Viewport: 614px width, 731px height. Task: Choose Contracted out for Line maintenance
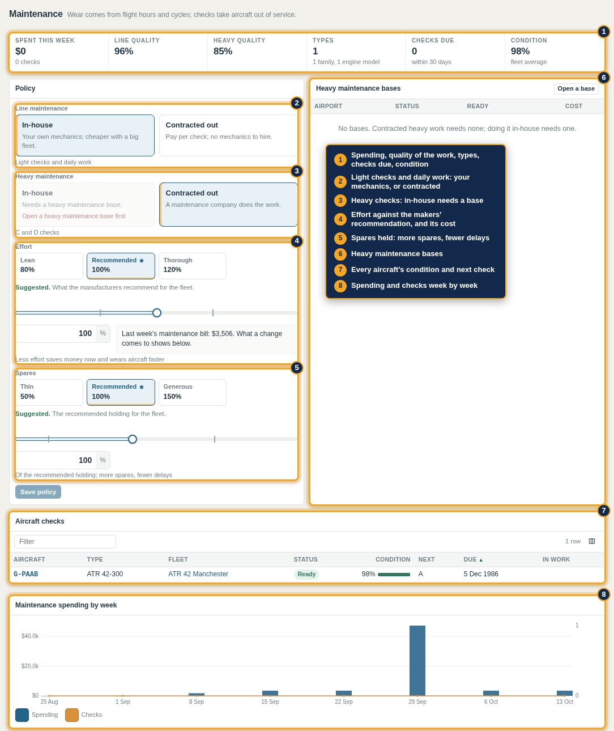pyautogui.click(x=228, y=135)
